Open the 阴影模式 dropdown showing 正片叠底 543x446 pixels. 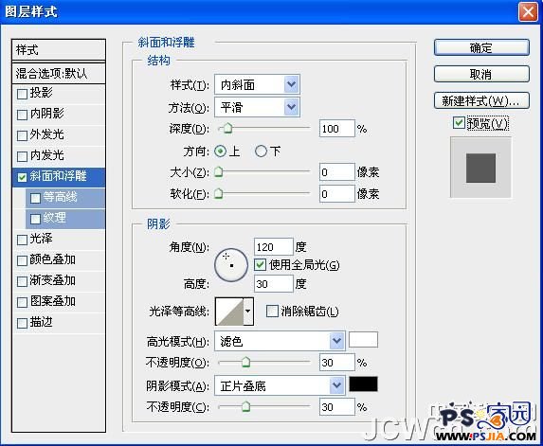280,385
